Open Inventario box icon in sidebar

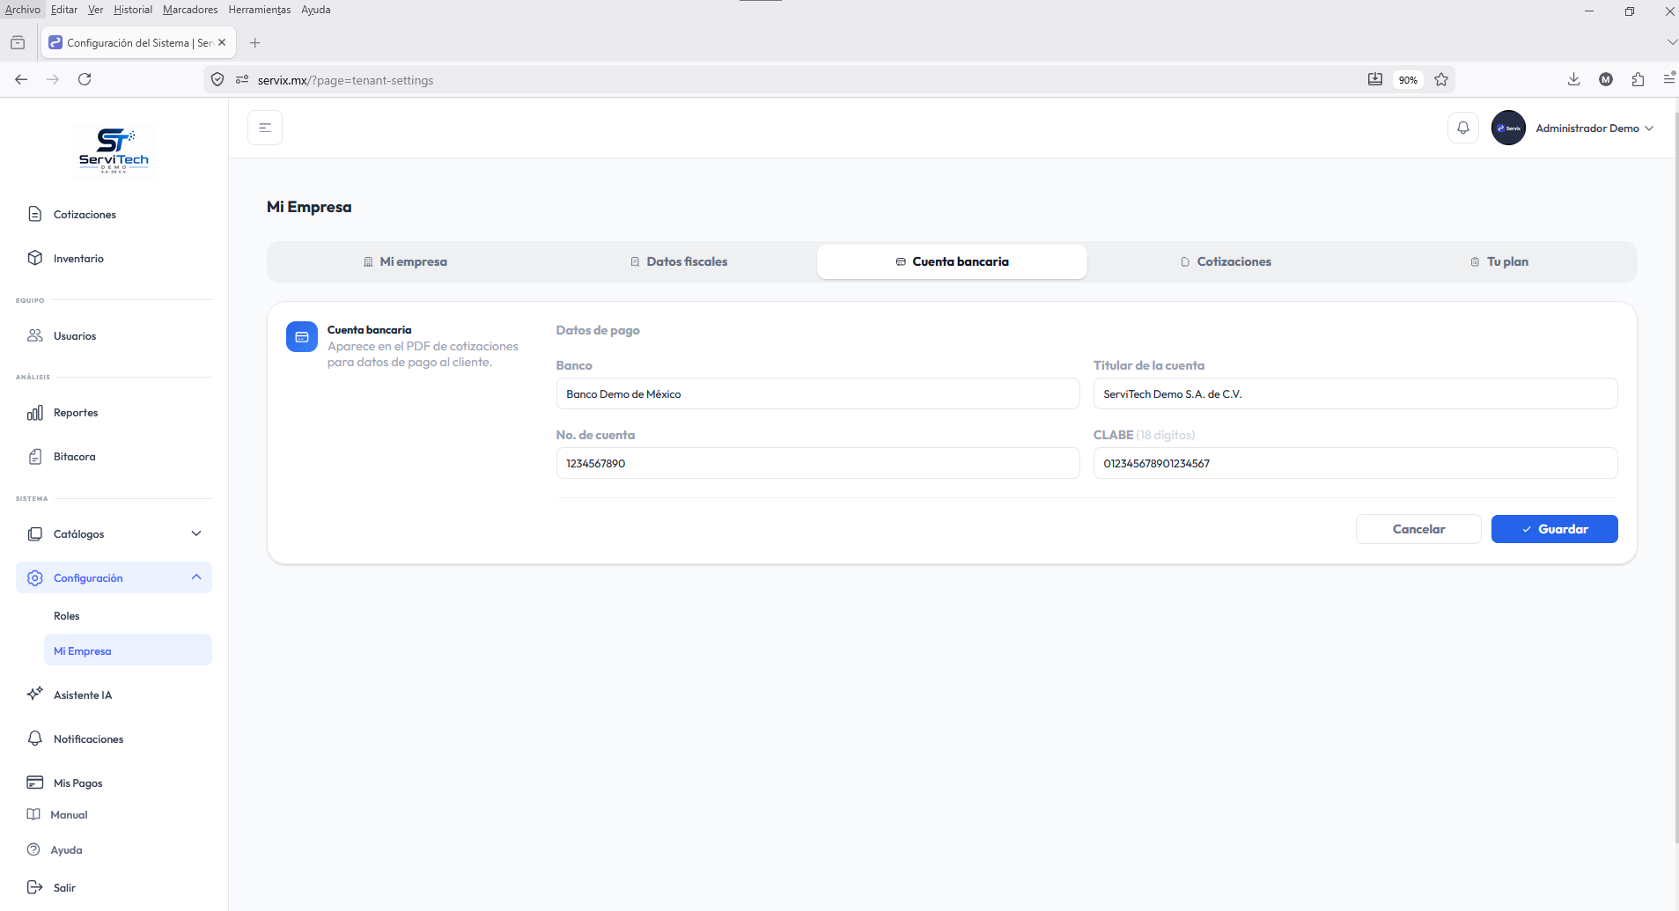coord(35,258)
